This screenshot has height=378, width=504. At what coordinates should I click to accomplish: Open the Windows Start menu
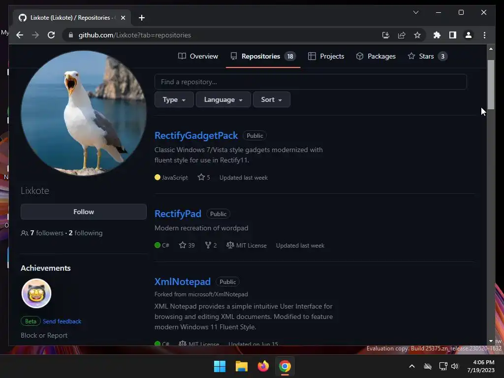[220, 366]
